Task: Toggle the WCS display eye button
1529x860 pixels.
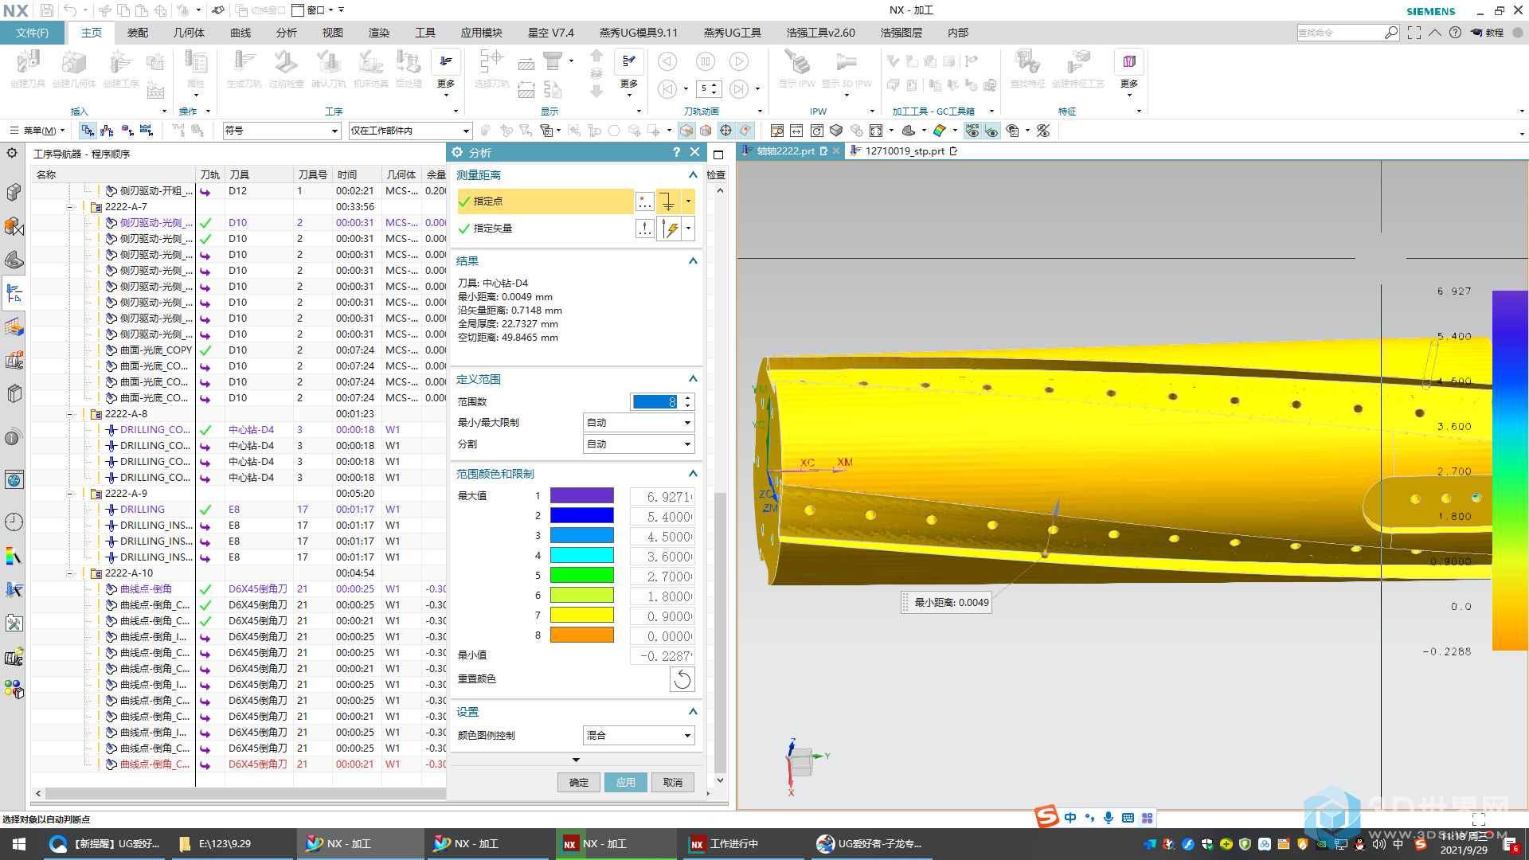Action: click(991, 131)
